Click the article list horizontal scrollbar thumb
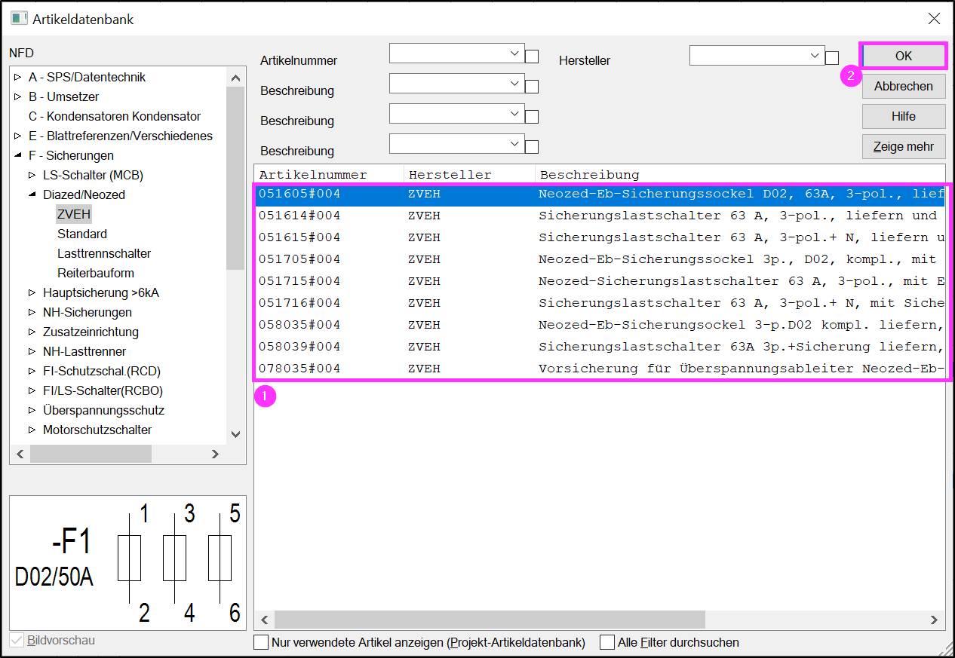Image resolution: width=955 pixels, height=658 pixels. pos(490,620)
